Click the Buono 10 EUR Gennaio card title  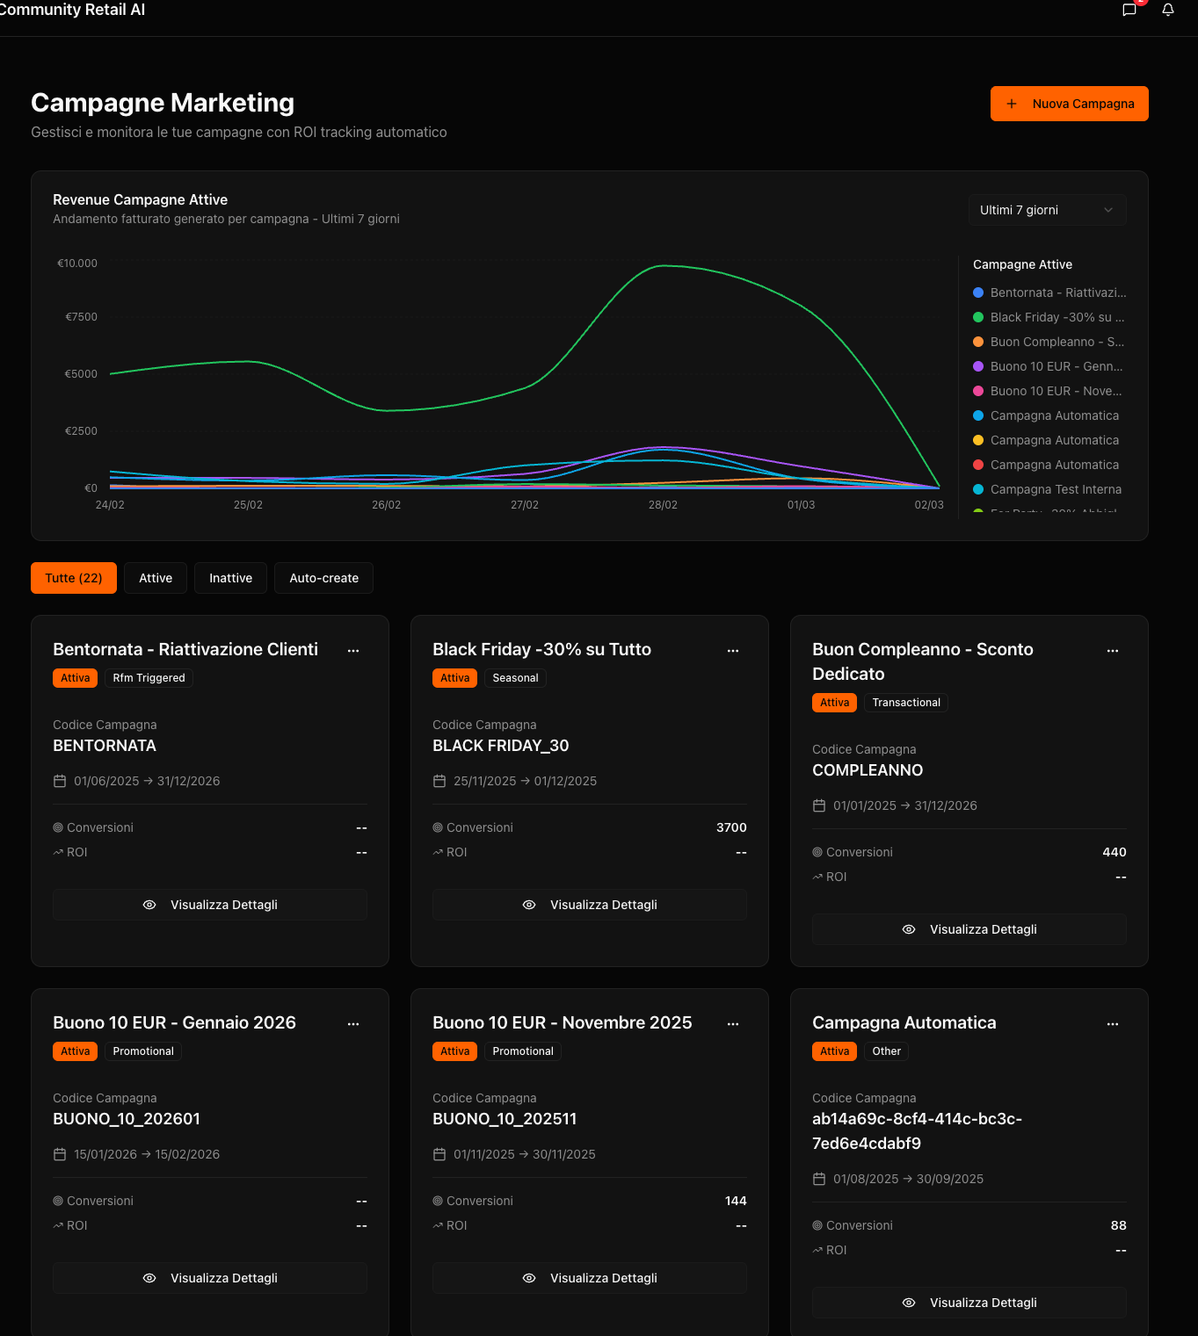(174, 1022)
